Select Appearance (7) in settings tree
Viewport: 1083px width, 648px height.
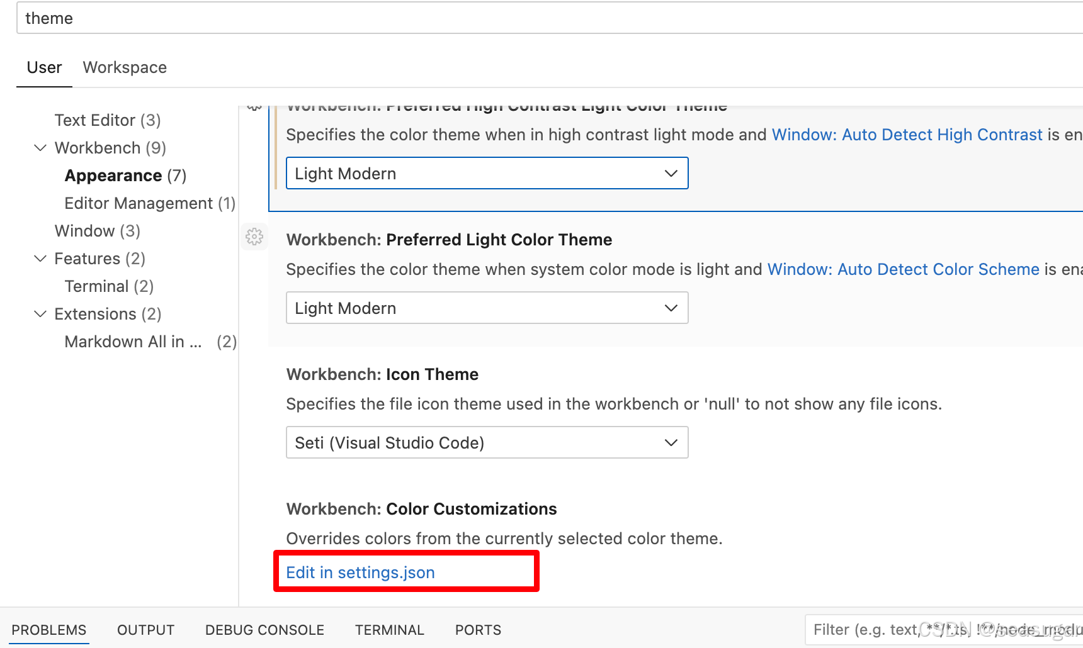pyautogui.click(x=125, y=176)
